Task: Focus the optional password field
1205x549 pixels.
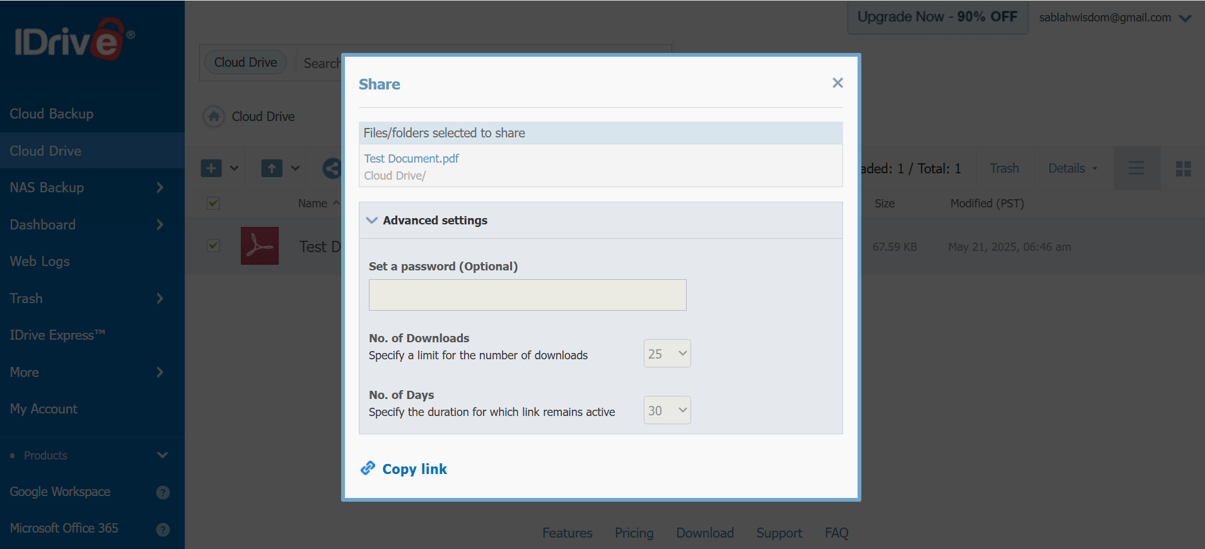Action: pyautogui.click(x=527, y=295)
